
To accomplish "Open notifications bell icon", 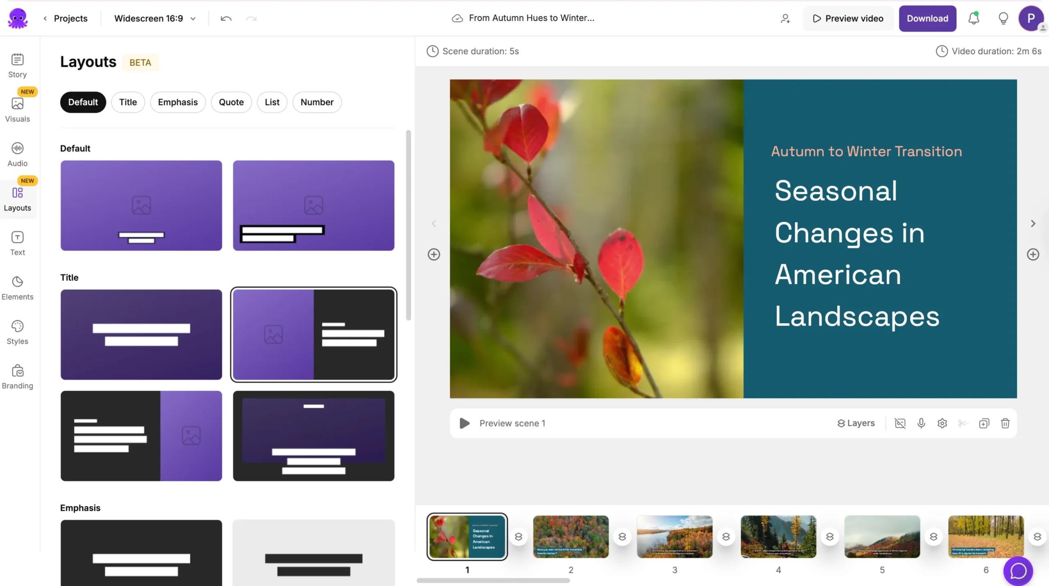I will [x=974, y=18].
